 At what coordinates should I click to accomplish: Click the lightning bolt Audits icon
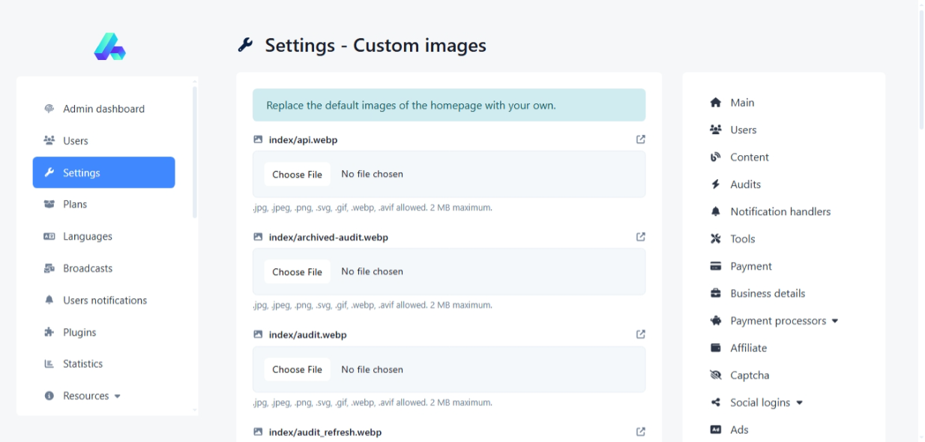click(715, 184)
